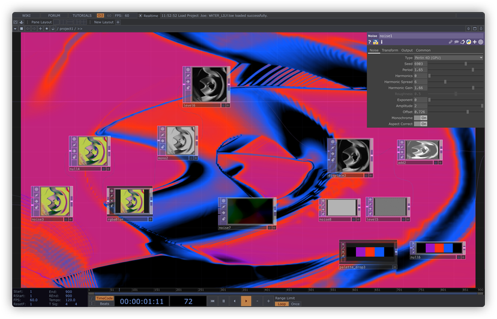Image resolution: width=497 pixels, height=319 pixels.
Task: Open operator help question mark icon
Action: (370, 42)
